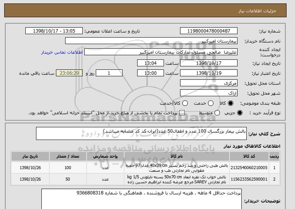Viewport: 295px width, 209px height.
Task: Click item code 1156233562590001
Action: [249, 179]
